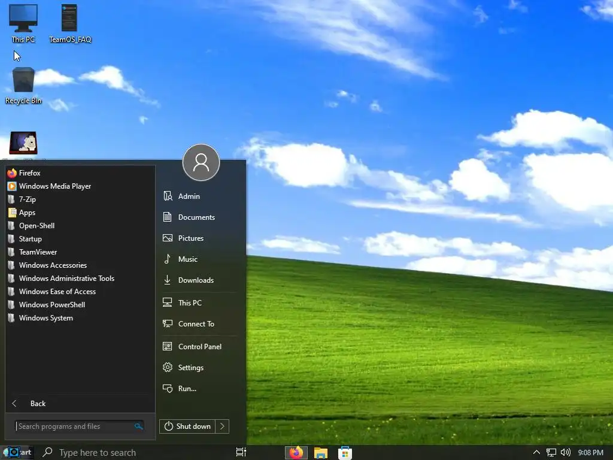Open Downloads from Start menu

(x=200, y=280)
